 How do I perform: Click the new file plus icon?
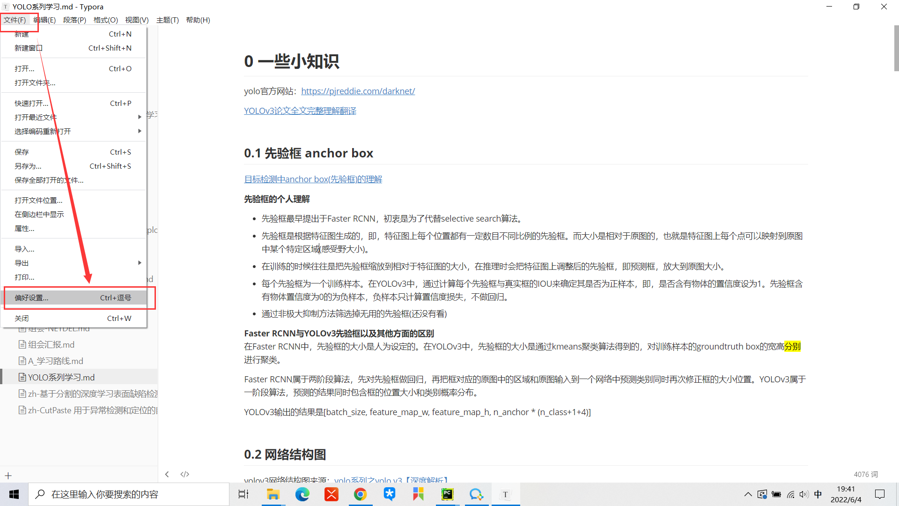[8, 476]
